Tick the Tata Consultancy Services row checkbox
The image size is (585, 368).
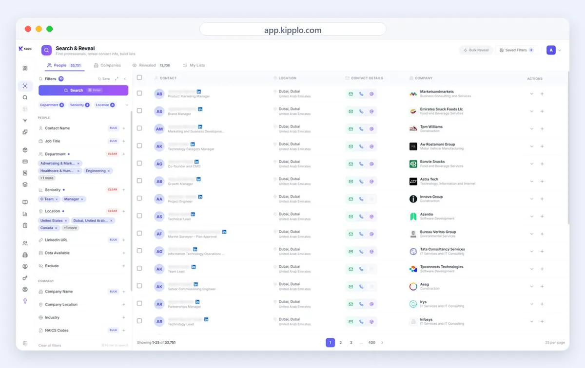point(139,251)
